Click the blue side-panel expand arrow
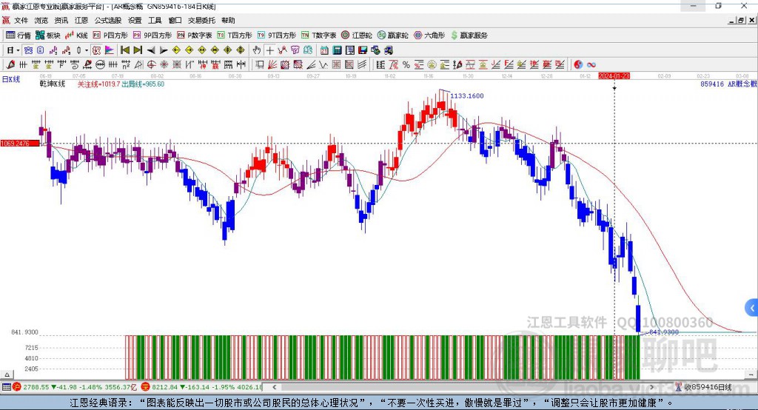This screenshot has width=758, height=410. tap(751, 308)
